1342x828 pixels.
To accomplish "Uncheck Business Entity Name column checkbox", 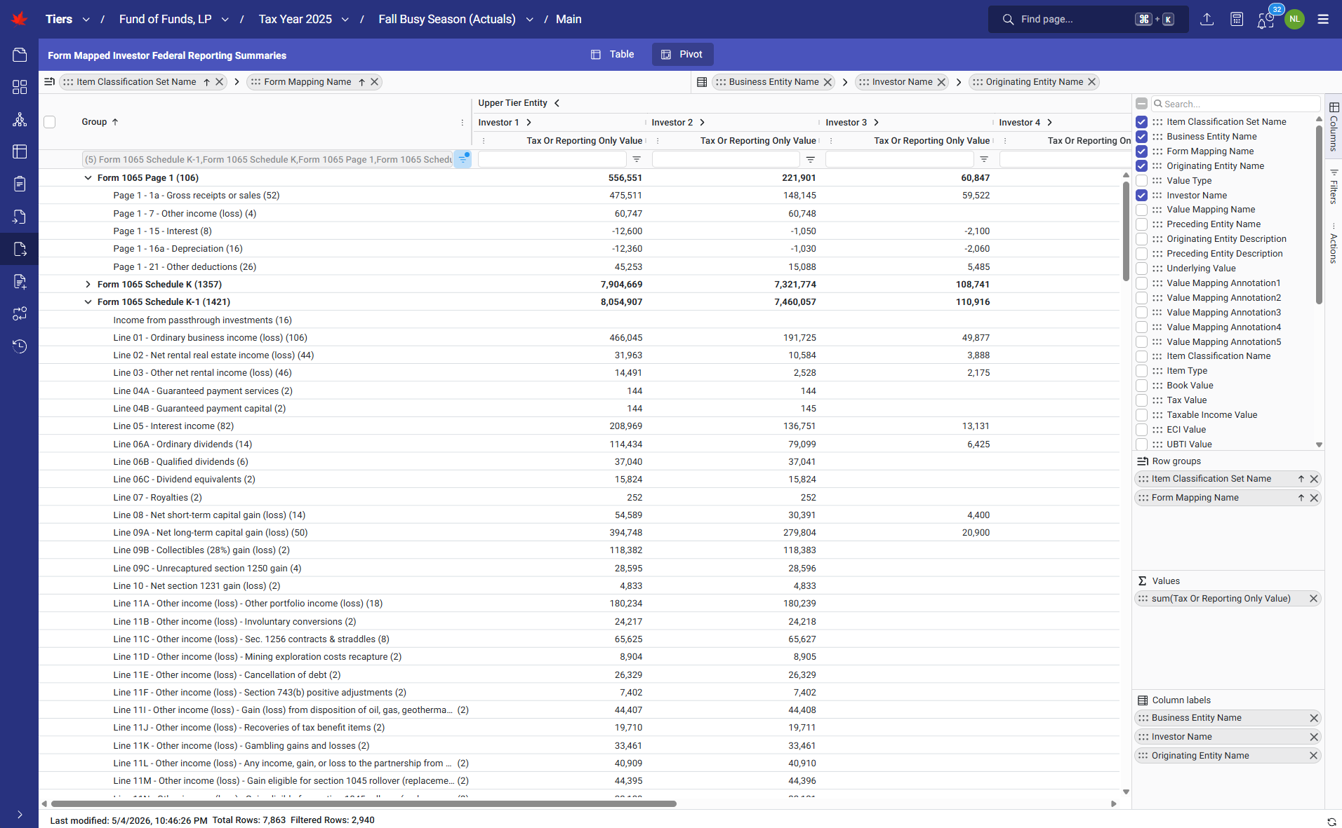I will point(1142,137).
